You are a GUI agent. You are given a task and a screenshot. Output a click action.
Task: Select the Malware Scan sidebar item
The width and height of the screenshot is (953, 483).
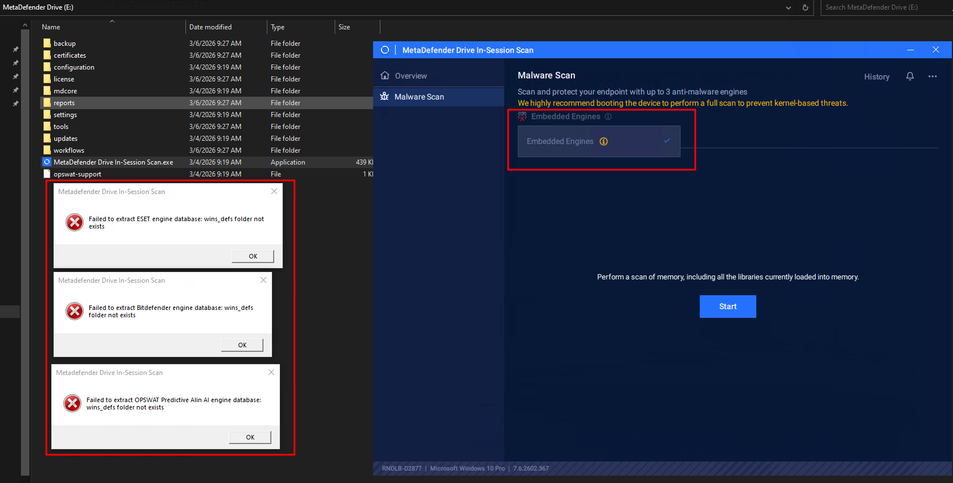(x=419, y=97)
